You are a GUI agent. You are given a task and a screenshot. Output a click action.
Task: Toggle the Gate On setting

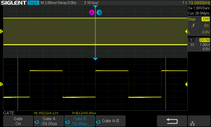click(x=18, y=121)
